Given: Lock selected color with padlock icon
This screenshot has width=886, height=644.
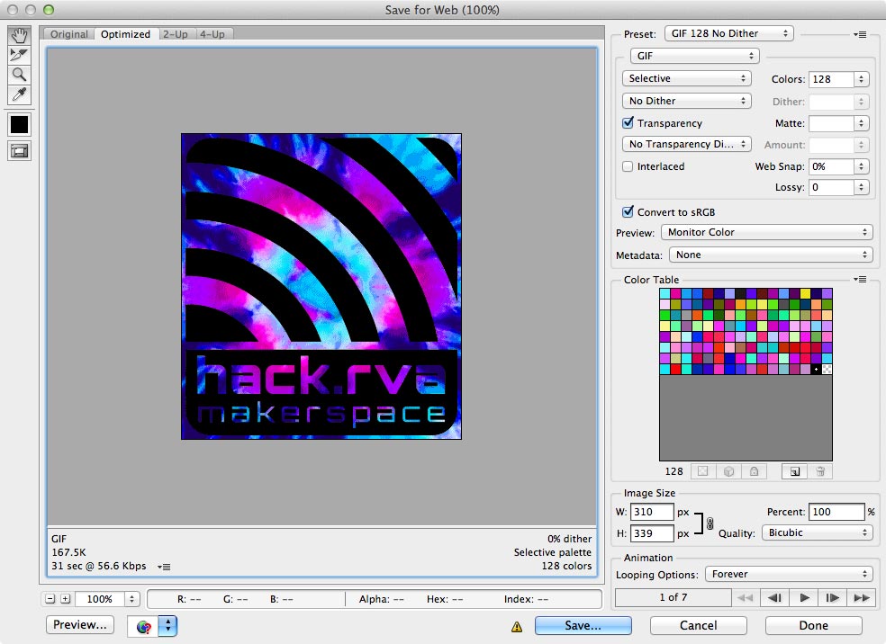Looking at the screenshot, I should [x=755, y=471].
